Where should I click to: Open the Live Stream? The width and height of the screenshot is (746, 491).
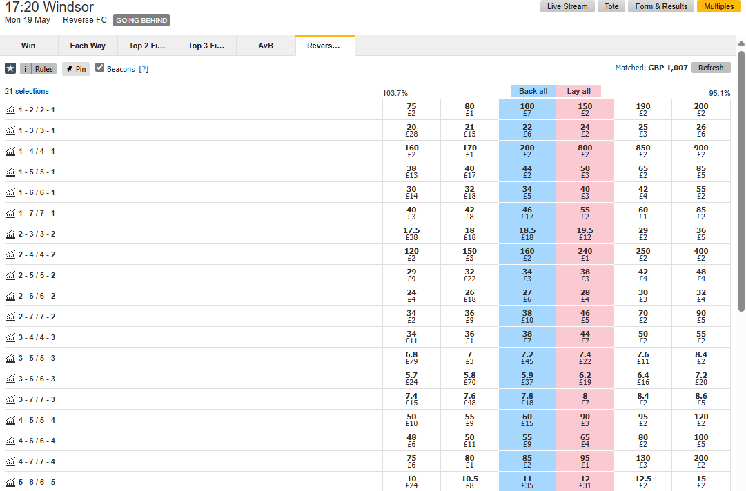[567, 6]
